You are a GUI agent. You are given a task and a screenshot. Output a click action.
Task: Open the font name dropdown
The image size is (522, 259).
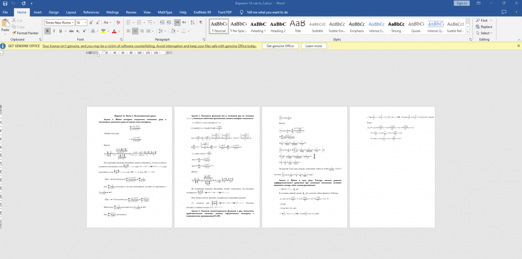pos(73,23)
